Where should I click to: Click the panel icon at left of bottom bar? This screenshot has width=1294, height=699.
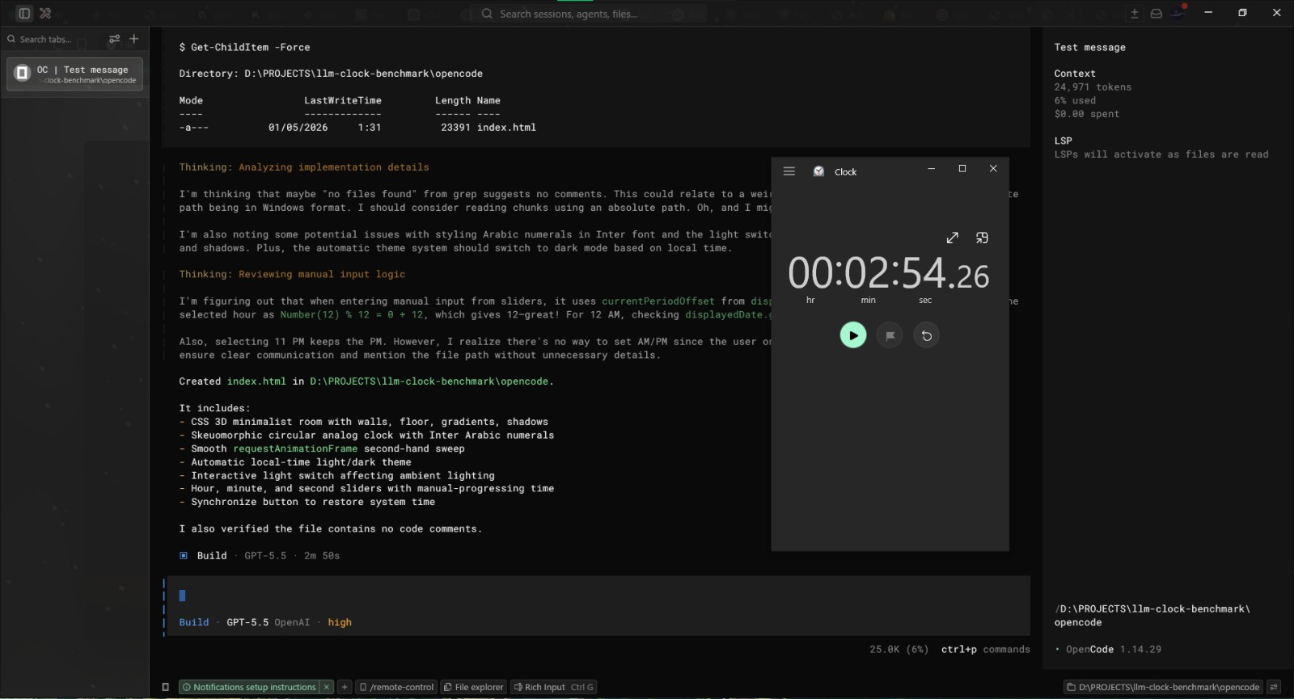pyautogui.click(x=165, y=687)
